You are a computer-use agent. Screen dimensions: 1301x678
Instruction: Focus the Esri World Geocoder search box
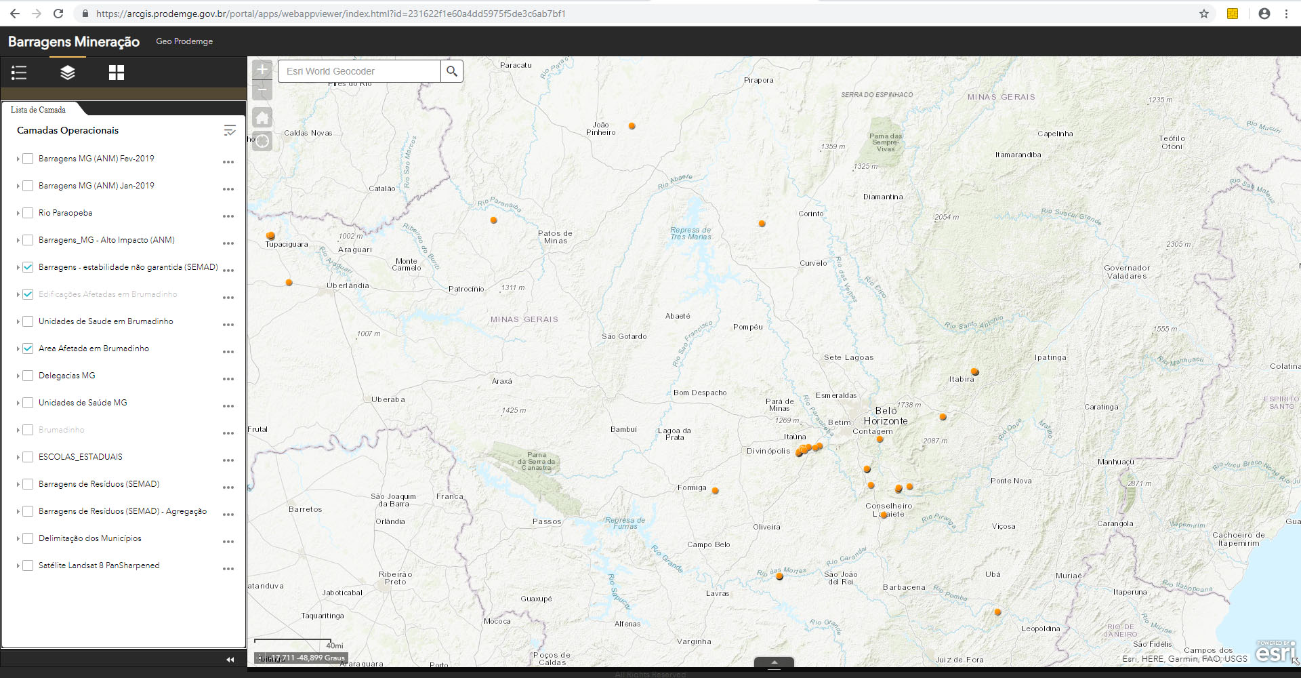pos(359,71)
